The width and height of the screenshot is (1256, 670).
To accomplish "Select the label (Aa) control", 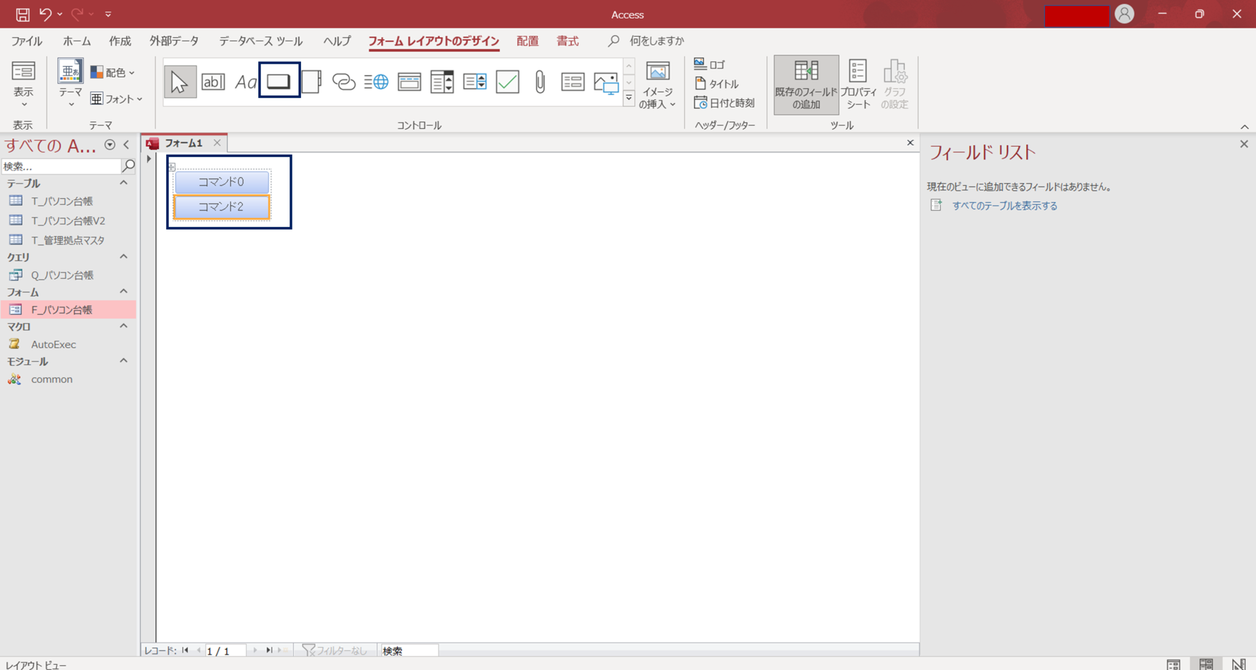I will (246, 81).
